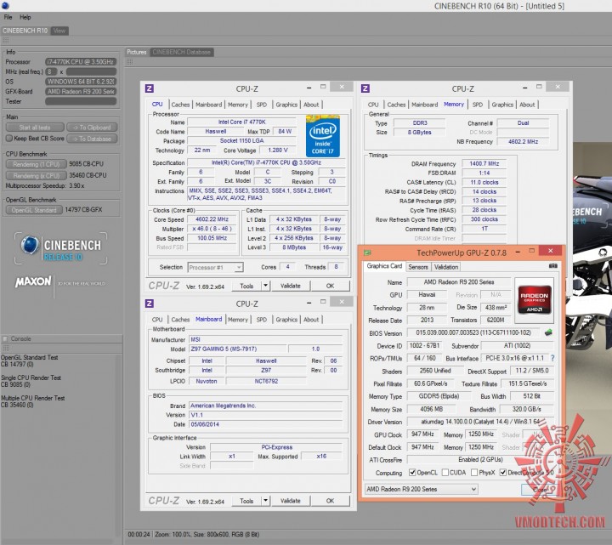Toggle Keep Best CB Score checkbox
The image size is (612, 545).
click(9, 139)
